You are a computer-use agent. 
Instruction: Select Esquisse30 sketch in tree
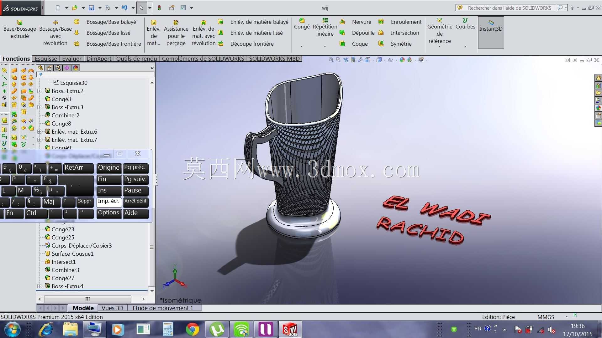pyautogui.click(x=71, y=83)
